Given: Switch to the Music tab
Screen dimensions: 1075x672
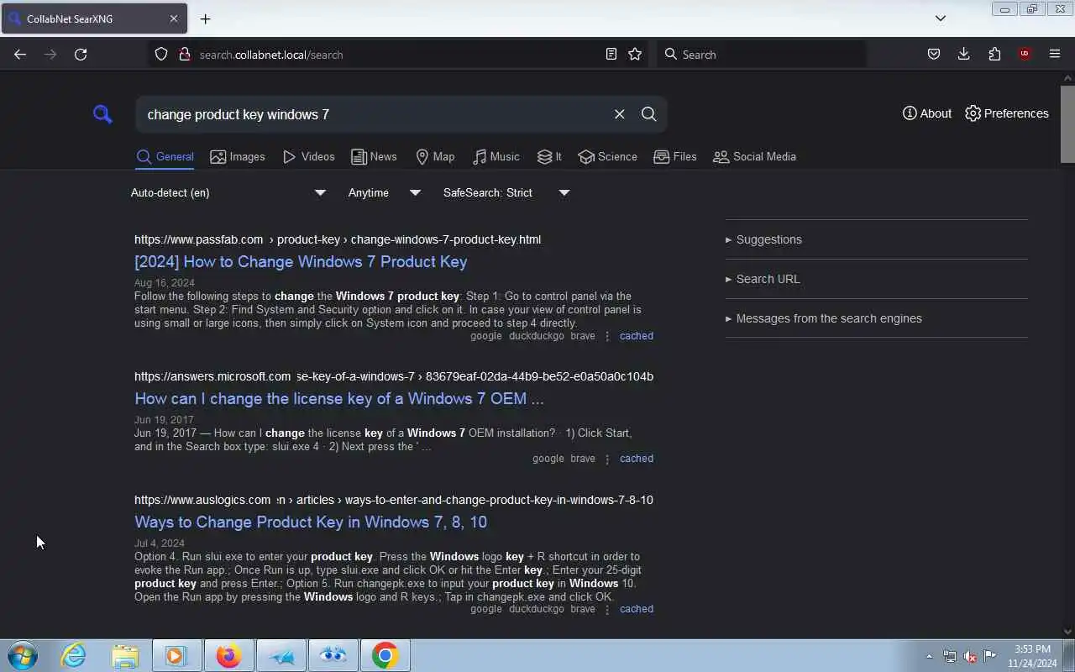Looking at the screenshot, I should pyautogui.click(x=496, y=157).
